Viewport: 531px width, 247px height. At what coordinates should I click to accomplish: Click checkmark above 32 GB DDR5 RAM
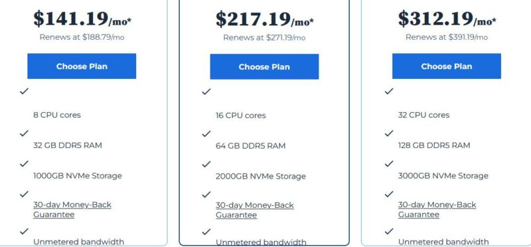click(x=24, y=133)
